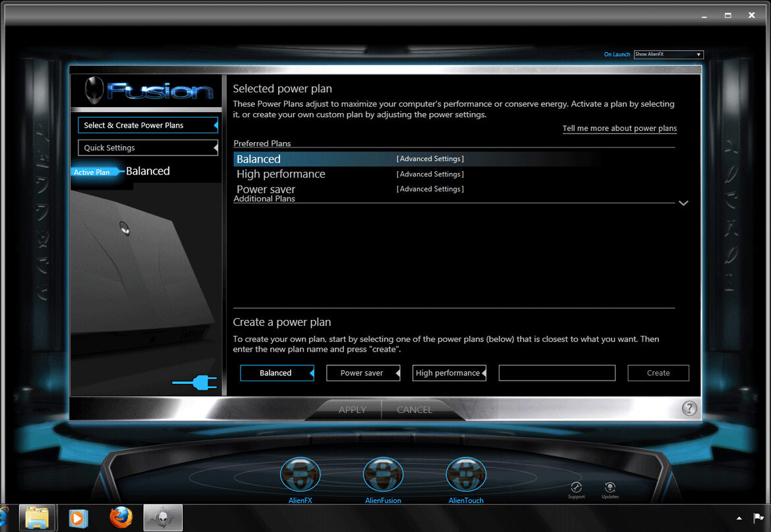Open Advanced Settings for High performance
771x532 pixels.
[x=430, y=174]
